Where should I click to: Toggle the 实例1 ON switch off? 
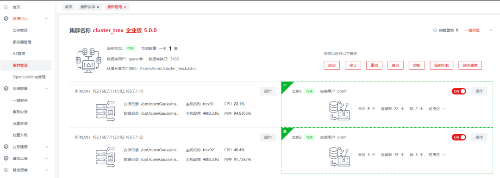pyautogui.click(x=458, y=91)
